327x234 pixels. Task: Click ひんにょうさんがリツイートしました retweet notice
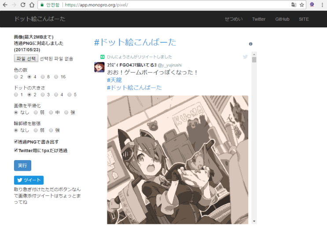coord(140,57)
